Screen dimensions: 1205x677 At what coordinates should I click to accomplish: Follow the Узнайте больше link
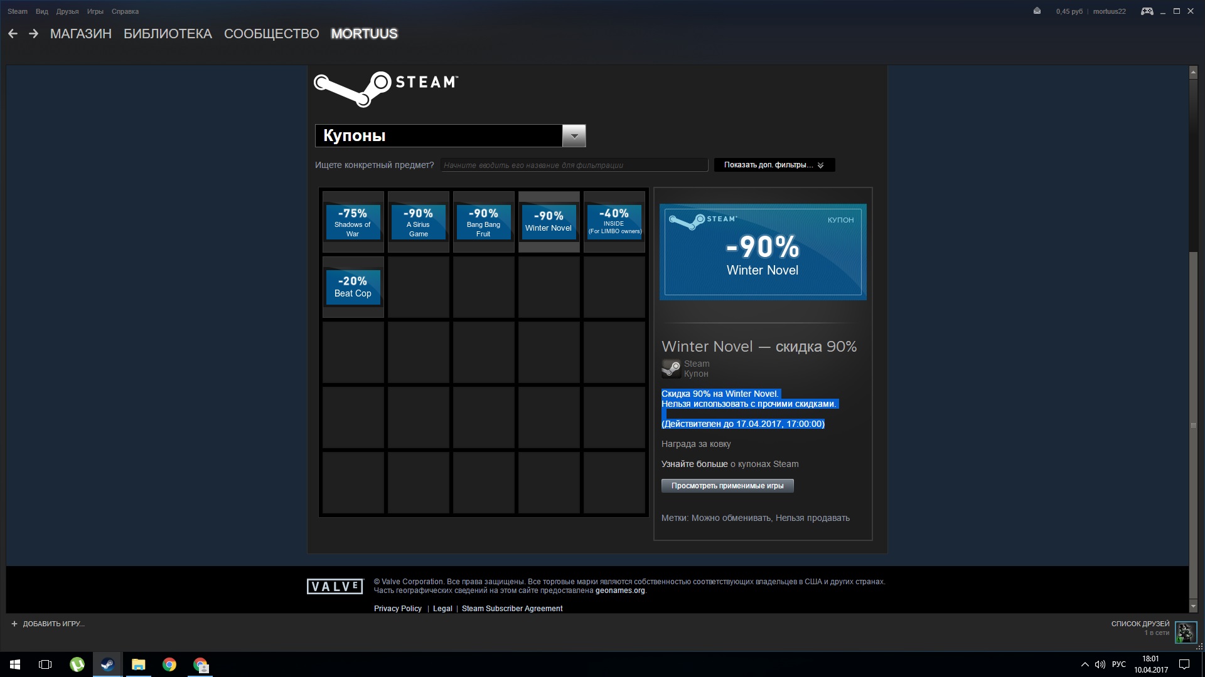pyautogui.click(x=694, y=464)
